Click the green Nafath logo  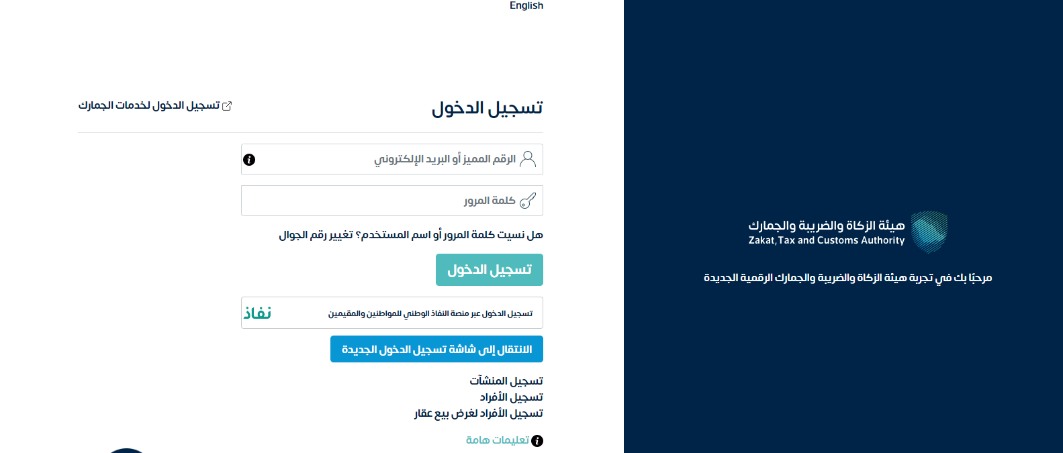pos(257,313)
